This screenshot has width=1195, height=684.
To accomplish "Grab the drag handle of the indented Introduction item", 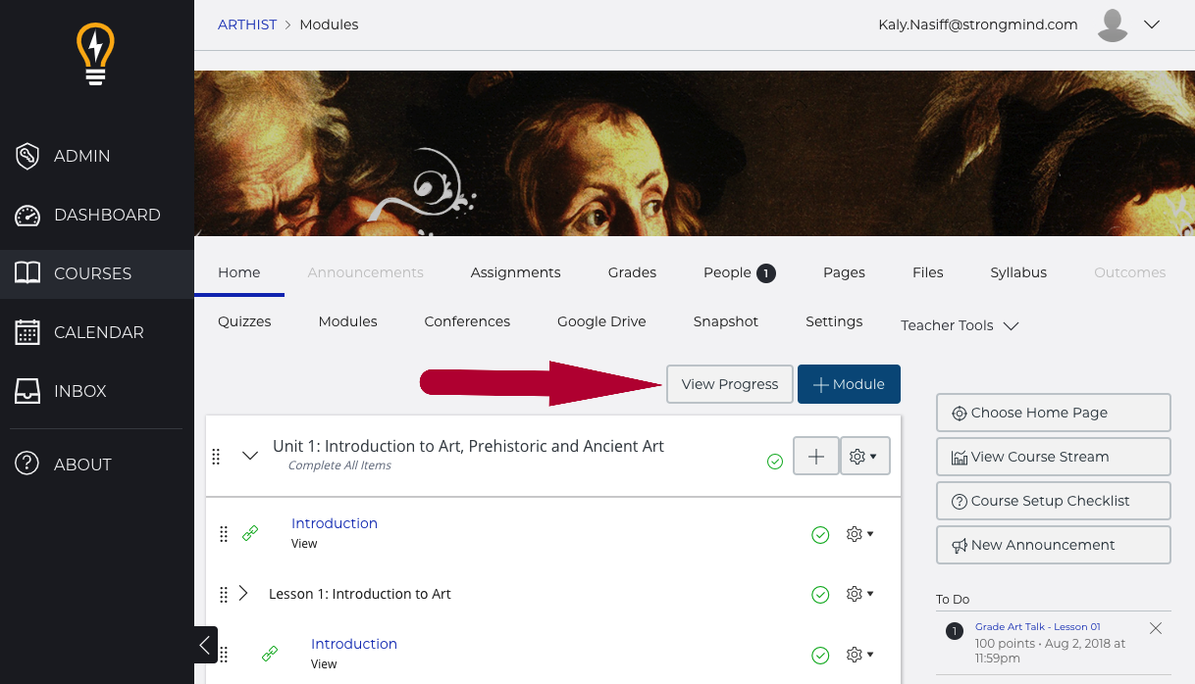I will [x=223, y=655].
